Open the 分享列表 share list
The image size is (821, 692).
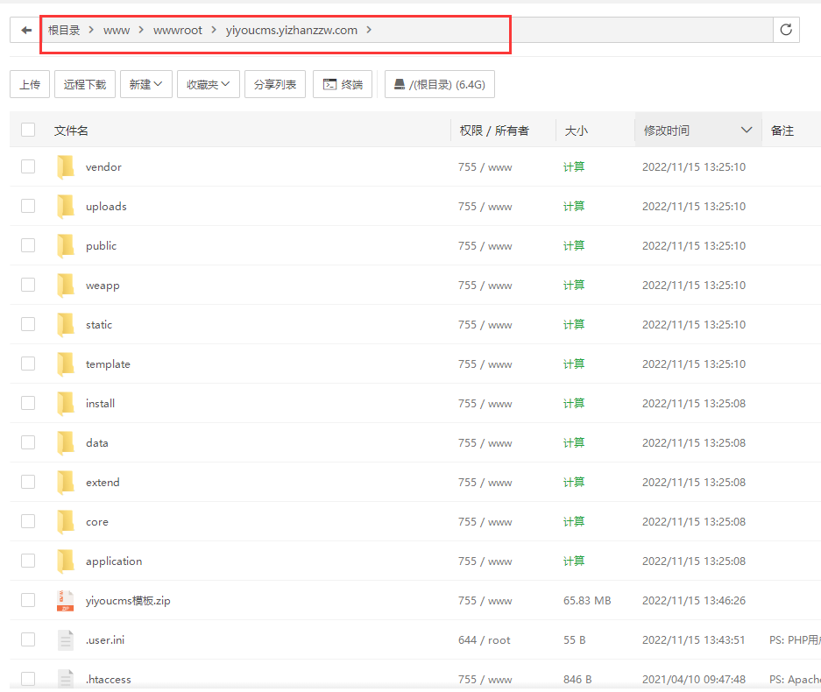(x=275, y=84)
